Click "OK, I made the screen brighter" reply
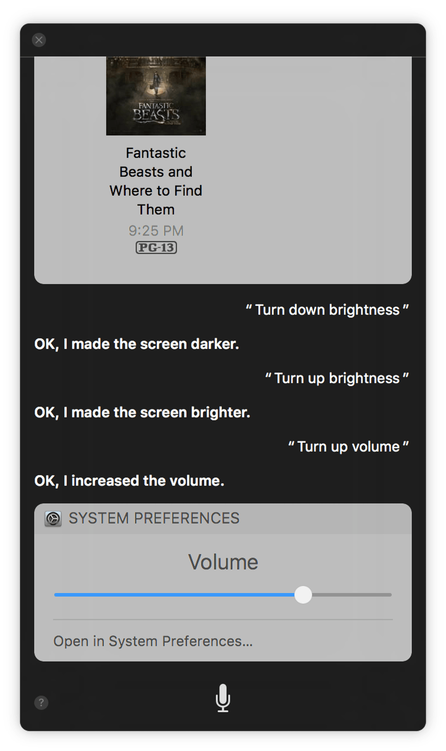446x751 pixels. pos(142,413)
